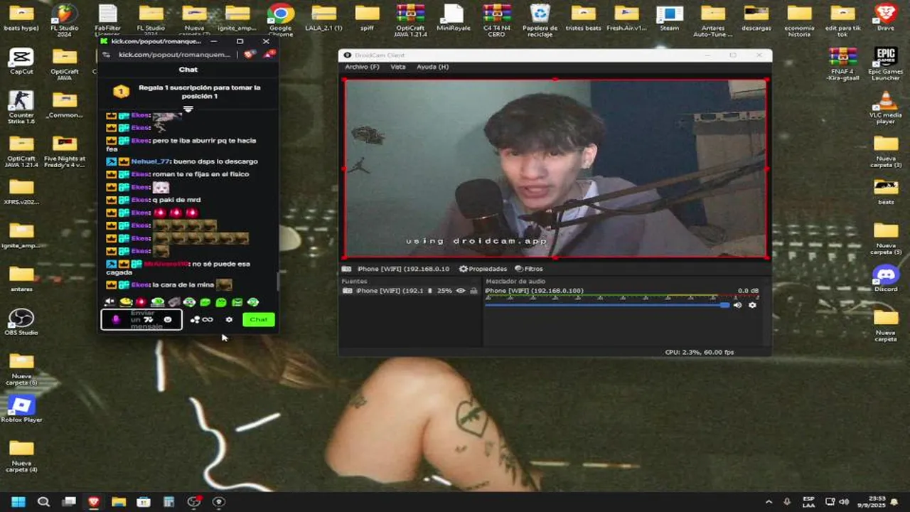Viewport: 910px width, 512px height.
Task: Open the Windows Start menu
Action: (18, 502)
